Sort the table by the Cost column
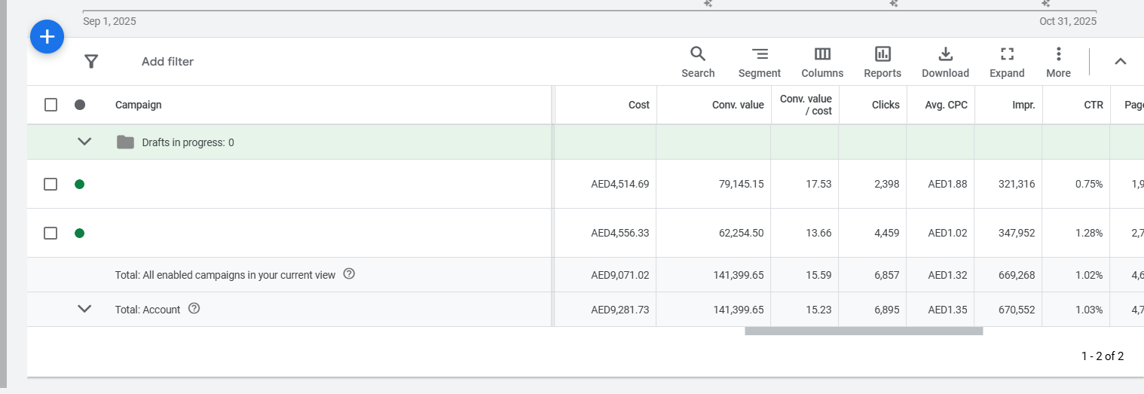Image resolution: width=1144 pixels, height=394 pixels. pyautogui.click(x=638, y=105)
